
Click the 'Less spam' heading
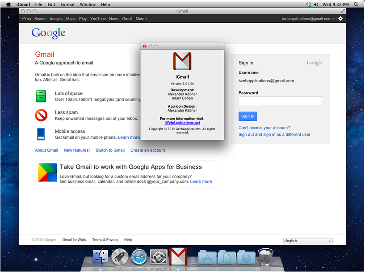pyautogui.click(x=66, y=112)
